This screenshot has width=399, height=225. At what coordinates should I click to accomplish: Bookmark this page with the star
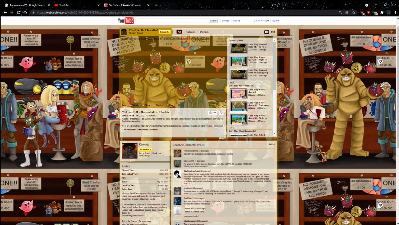[x=354, y=12]
